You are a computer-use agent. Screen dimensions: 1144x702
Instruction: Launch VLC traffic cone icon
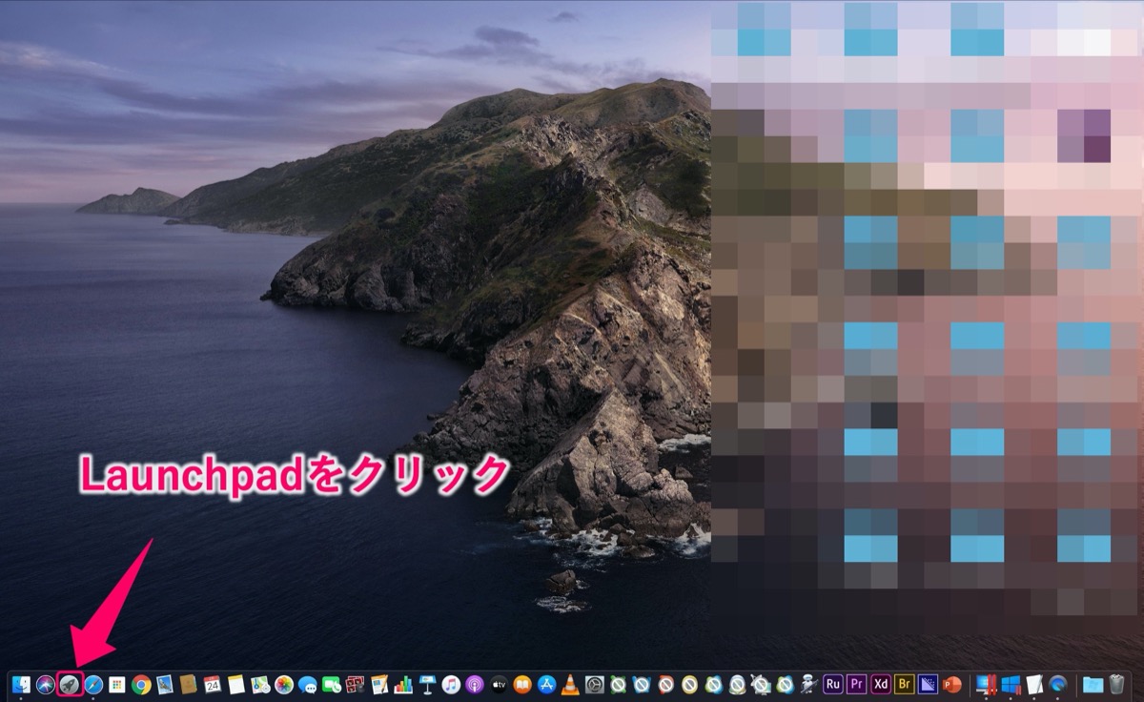click(570, 684)
